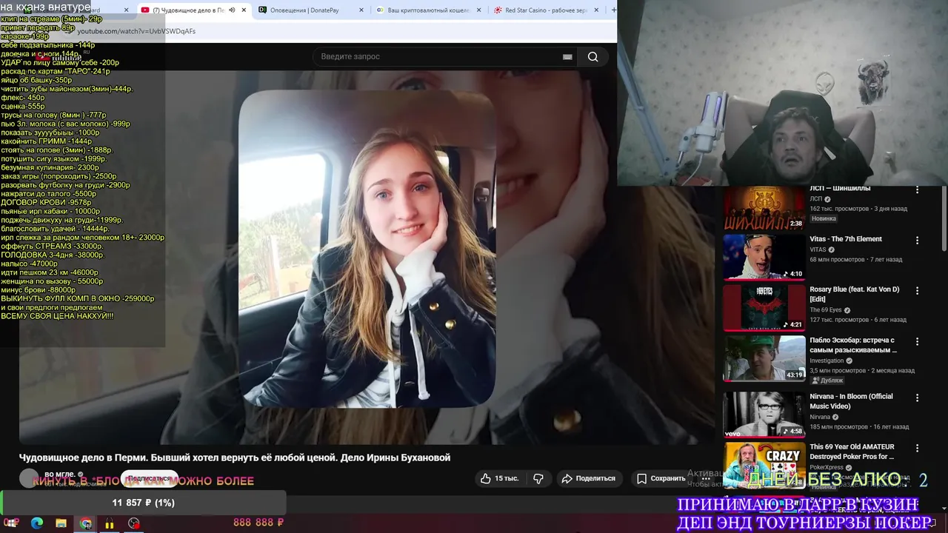Close the Чудовищное дело YouTube tab

point(244,10)
